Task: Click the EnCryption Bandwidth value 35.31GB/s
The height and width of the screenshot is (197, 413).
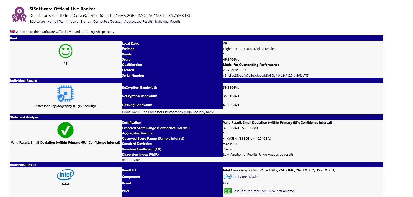Action: pos(231,87)
